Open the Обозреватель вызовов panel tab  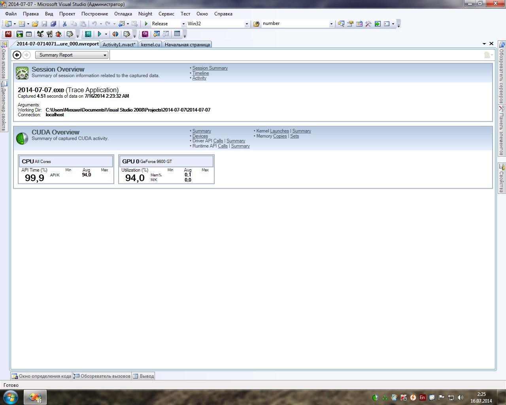click(102, 376)
